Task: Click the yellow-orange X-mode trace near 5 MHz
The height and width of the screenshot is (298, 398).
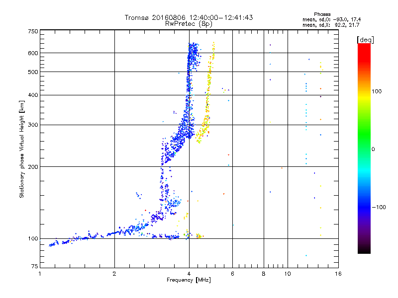Action: (x=208, y=94)
